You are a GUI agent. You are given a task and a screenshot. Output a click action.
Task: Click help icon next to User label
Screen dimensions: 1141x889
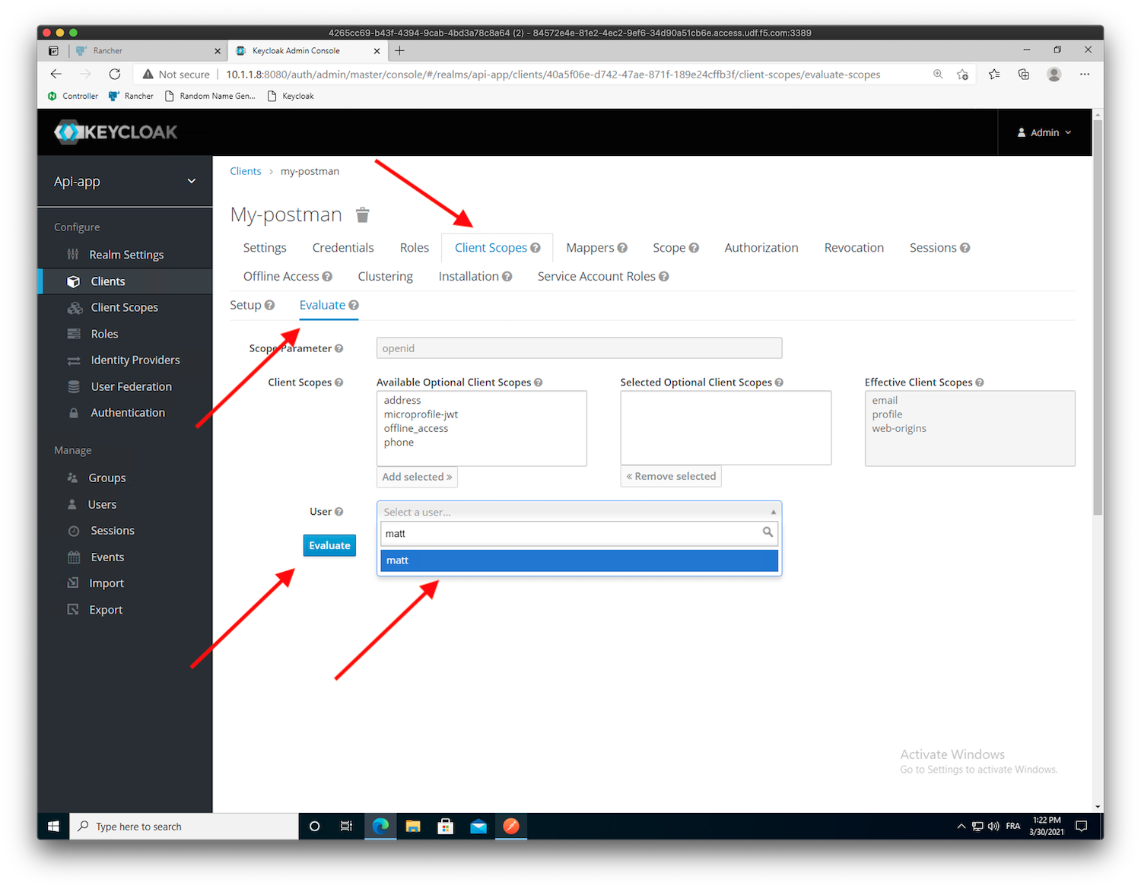click(x=338, y=512)
